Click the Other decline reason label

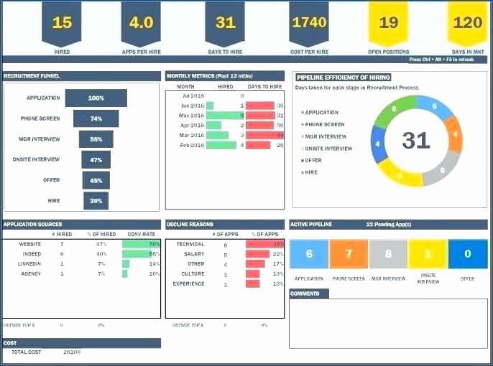[x=196, y=264]
